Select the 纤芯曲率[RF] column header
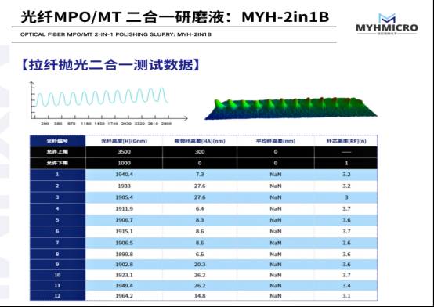Viewport: 434px width, 307px height. 346,141
